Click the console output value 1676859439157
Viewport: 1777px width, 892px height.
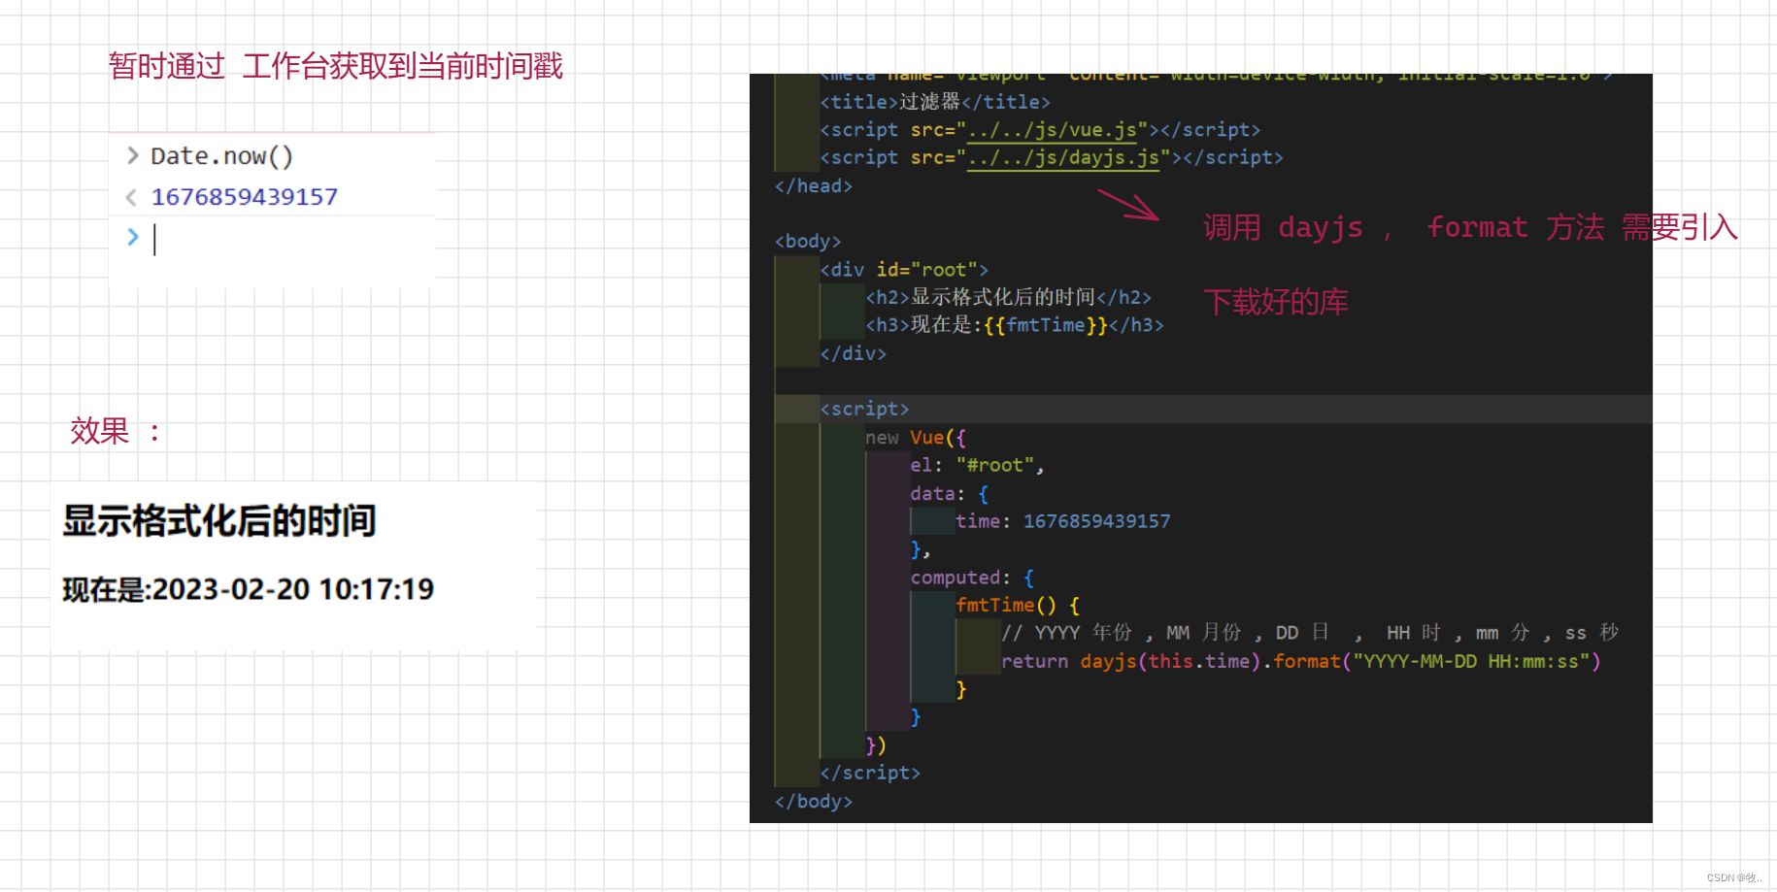[245, 197]
